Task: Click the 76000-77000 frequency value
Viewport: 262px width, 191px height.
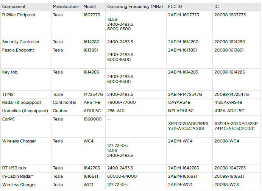Action: [x=121, y=103]
